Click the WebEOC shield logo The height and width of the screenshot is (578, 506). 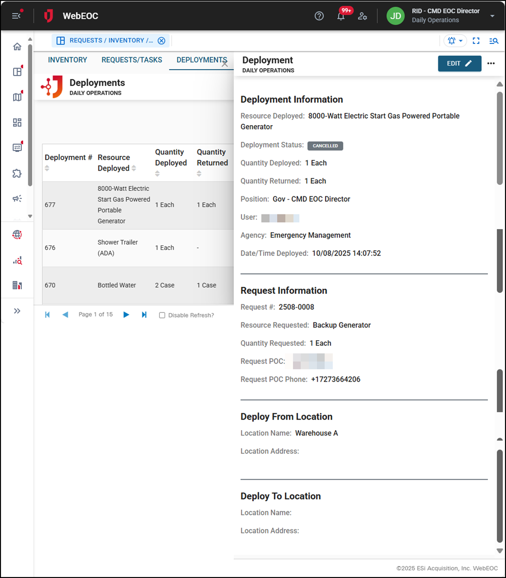48,16
